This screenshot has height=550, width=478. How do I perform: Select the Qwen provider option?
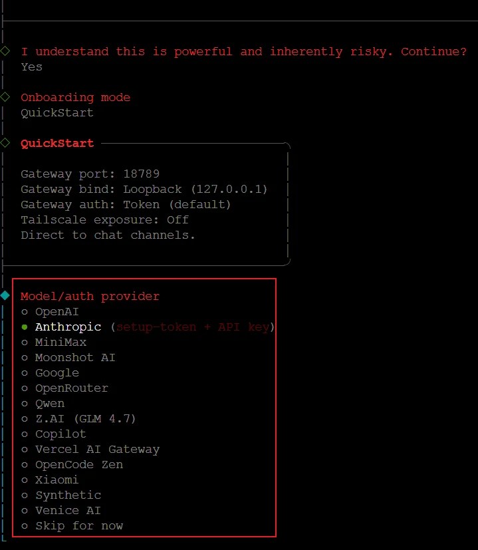[x=50, y=403]
